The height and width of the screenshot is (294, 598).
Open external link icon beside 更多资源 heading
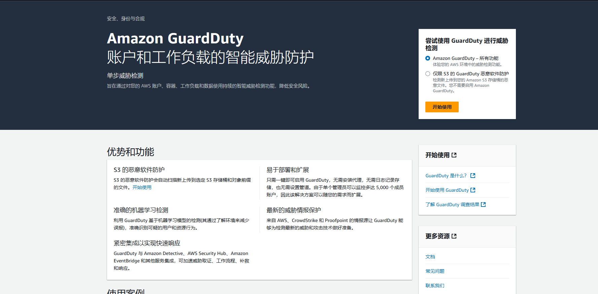(454, 236)
